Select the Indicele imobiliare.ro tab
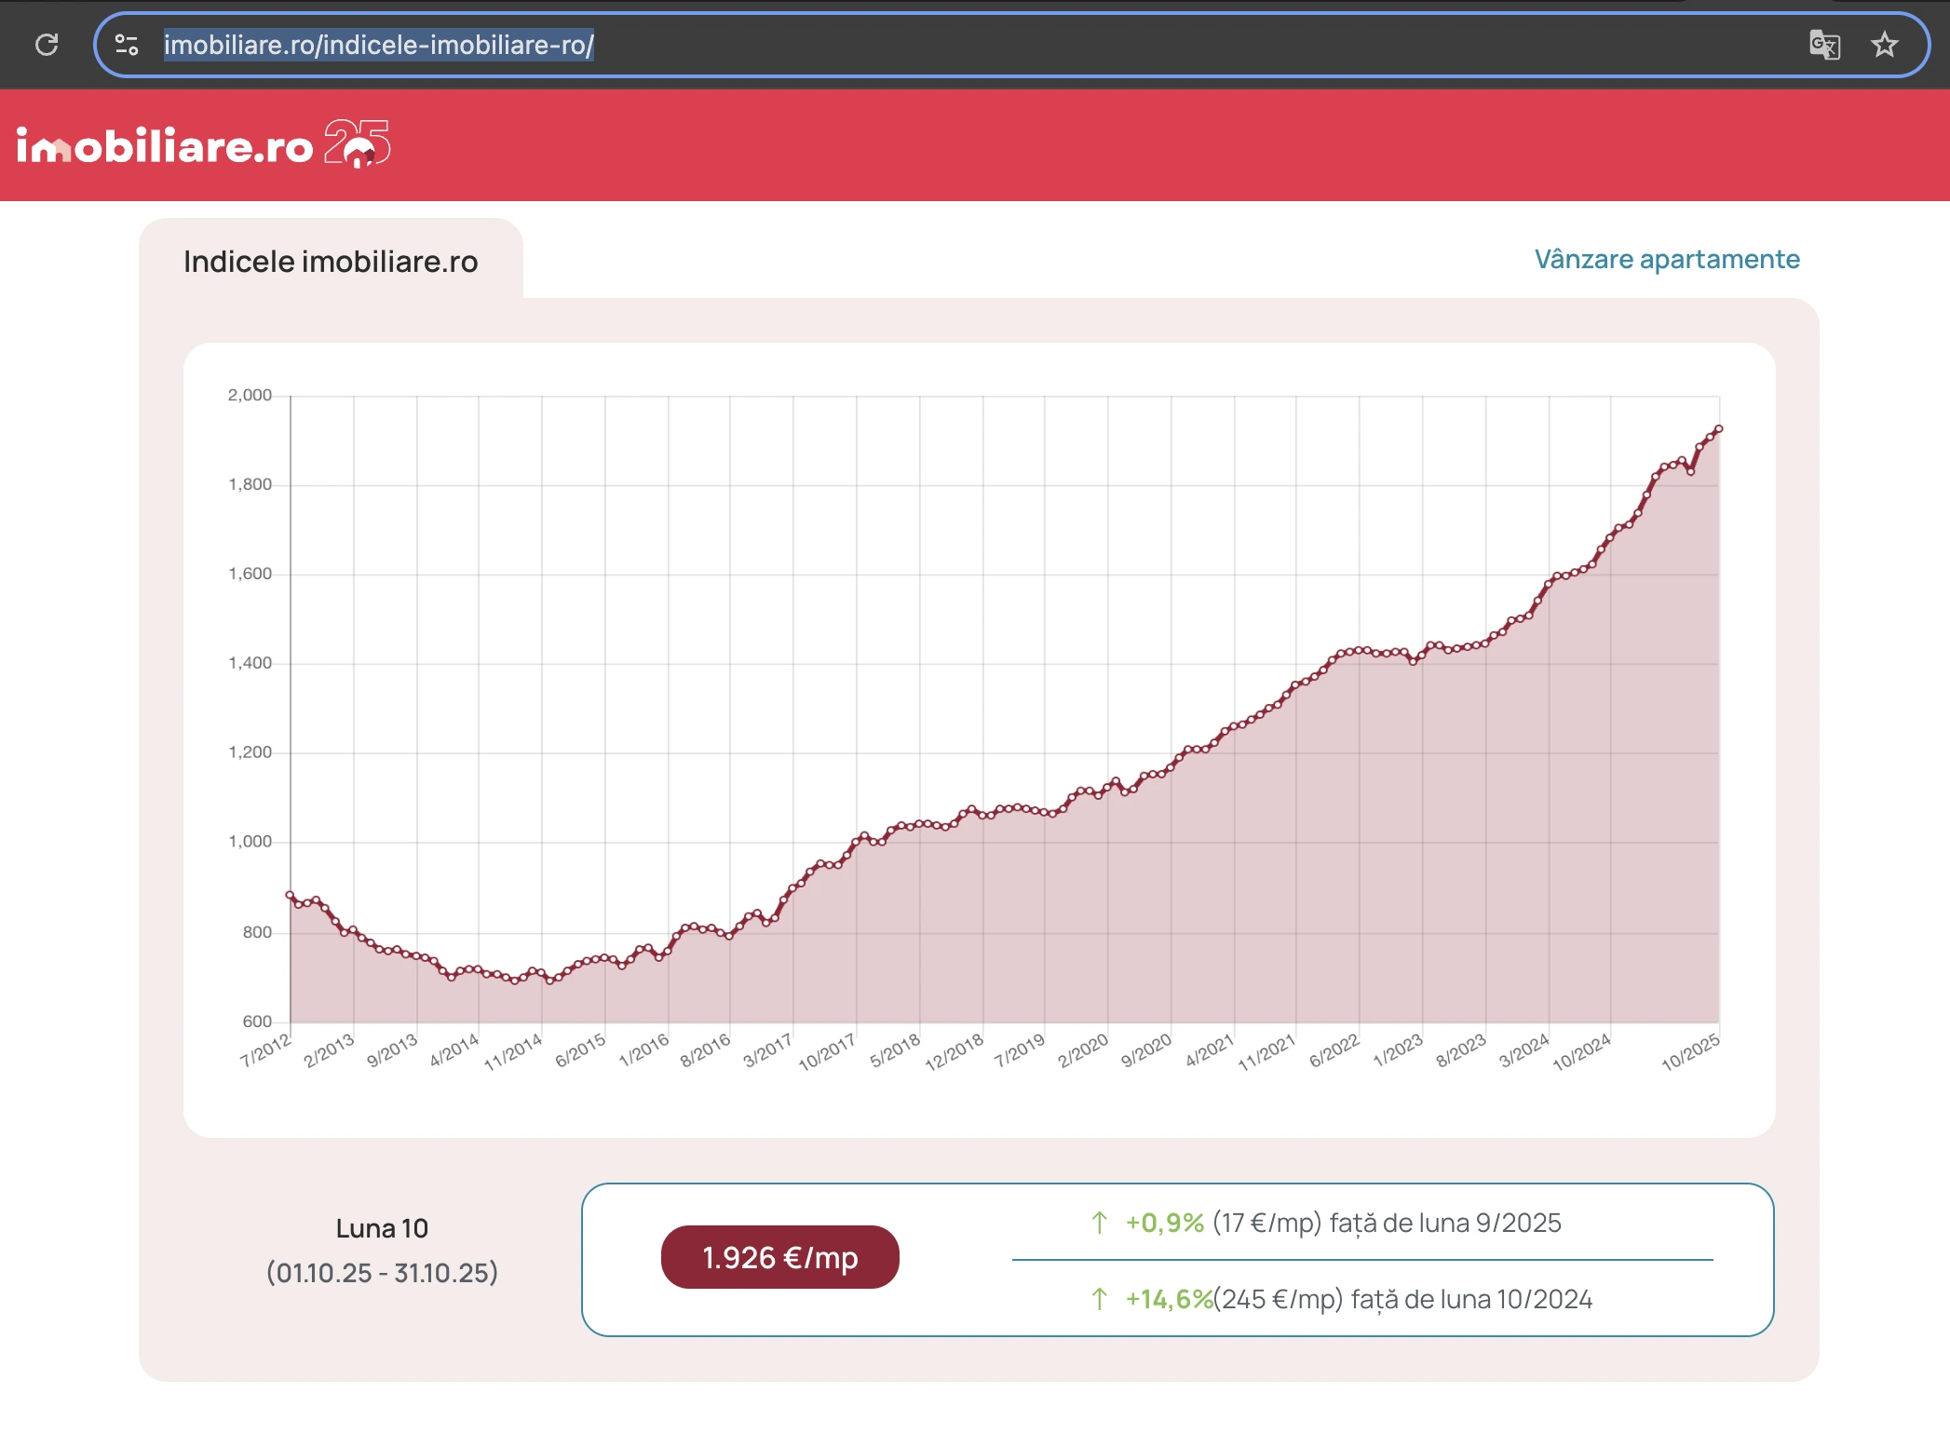This screenshot has width=1950, height=1434. (331, 262)
